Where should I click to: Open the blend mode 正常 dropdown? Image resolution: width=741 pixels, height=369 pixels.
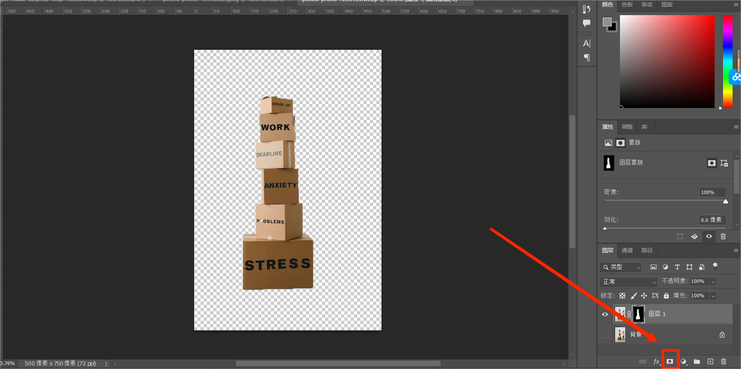tap(629, 282)
